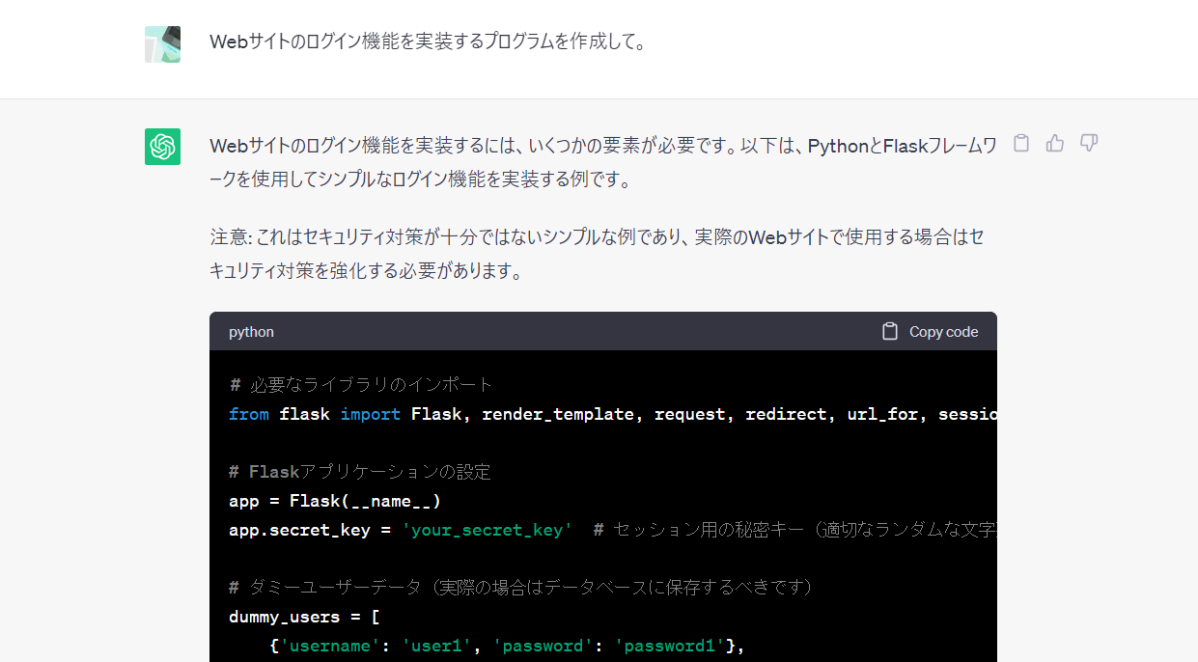Click the ChatGPT assistant logo icon
Viewport: 1198px width, 662px height.
162,147
